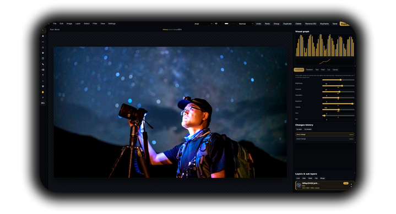Open the Layer menu

point(78,24)
